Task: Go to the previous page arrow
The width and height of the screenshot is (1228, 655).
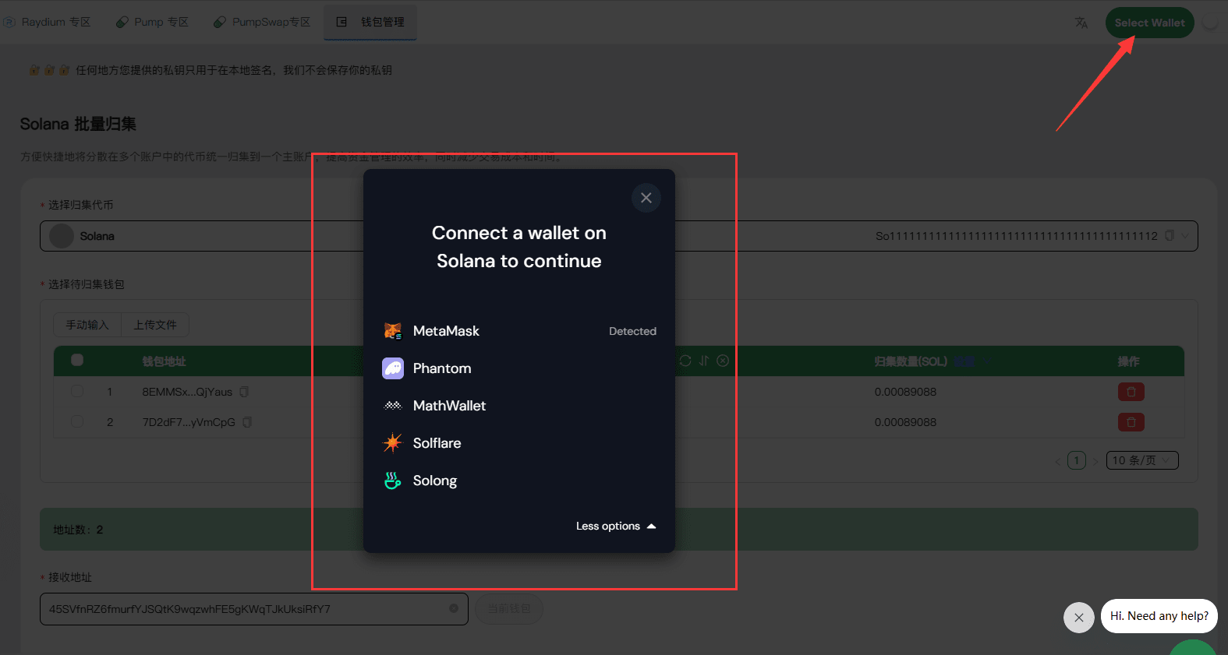Action: click(1057, 461)
